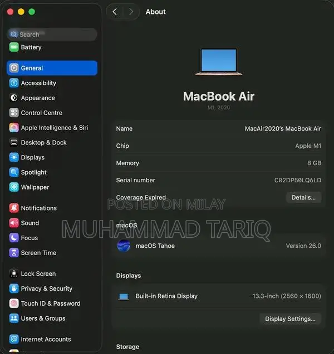
Task: Open the Spotlight icon
Action: click(14, 172)
